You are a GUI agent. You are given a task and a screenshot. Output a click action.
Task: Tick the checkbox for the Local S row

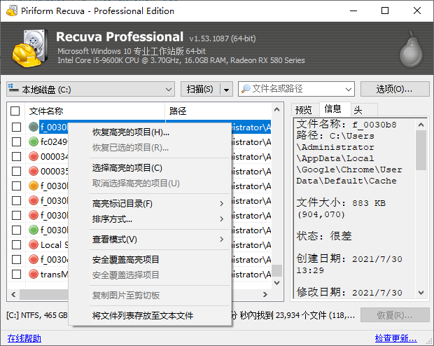coord(16,244)
